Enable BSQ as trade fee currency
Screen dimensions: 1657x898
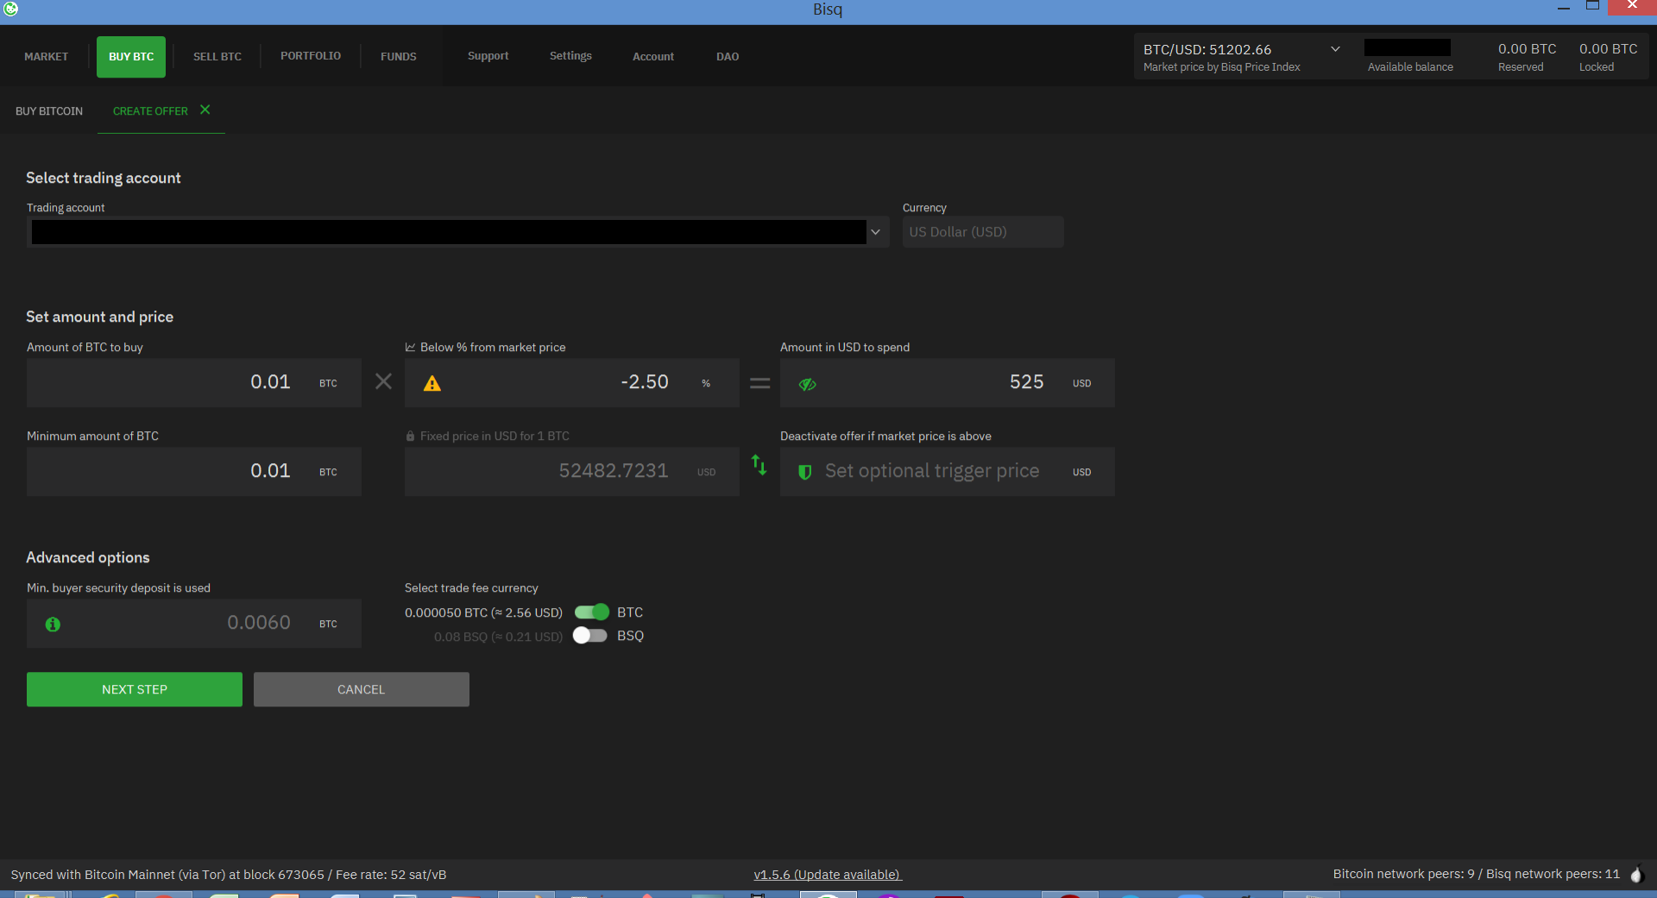tap(590, 636)
